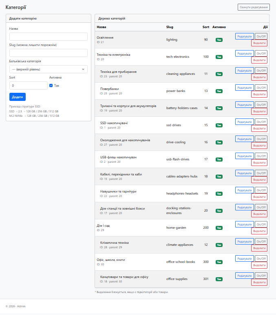Edit Навушники та гарнітури category
Screen dimensions: 276x315
(244, 190)
